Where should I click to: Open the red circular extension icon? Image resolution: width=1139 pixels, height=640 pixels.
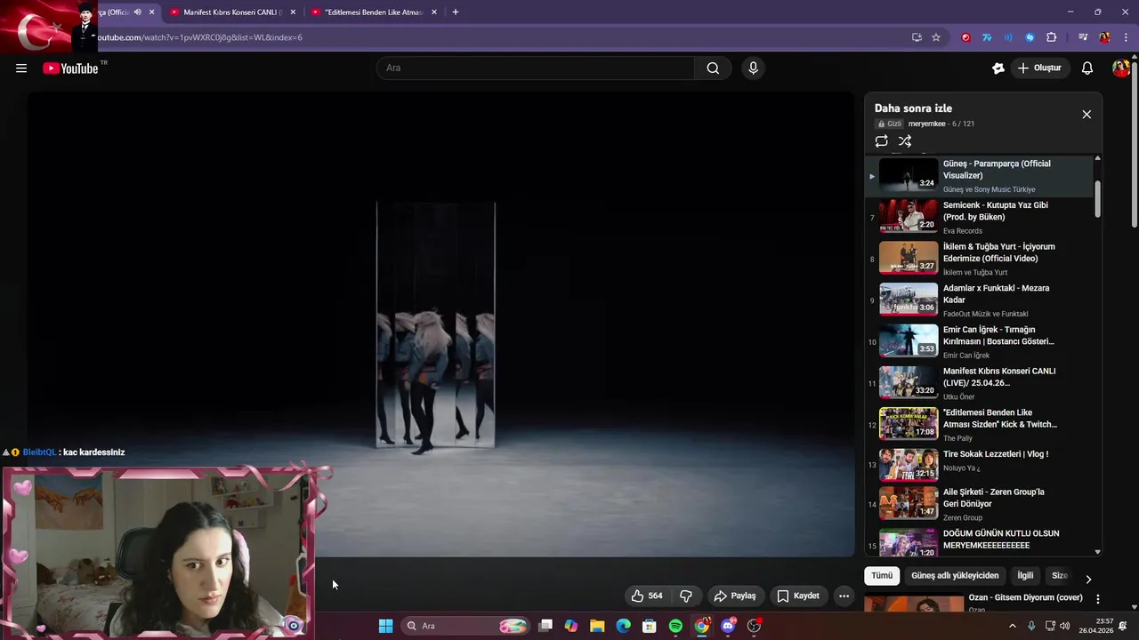coord(965,37)
